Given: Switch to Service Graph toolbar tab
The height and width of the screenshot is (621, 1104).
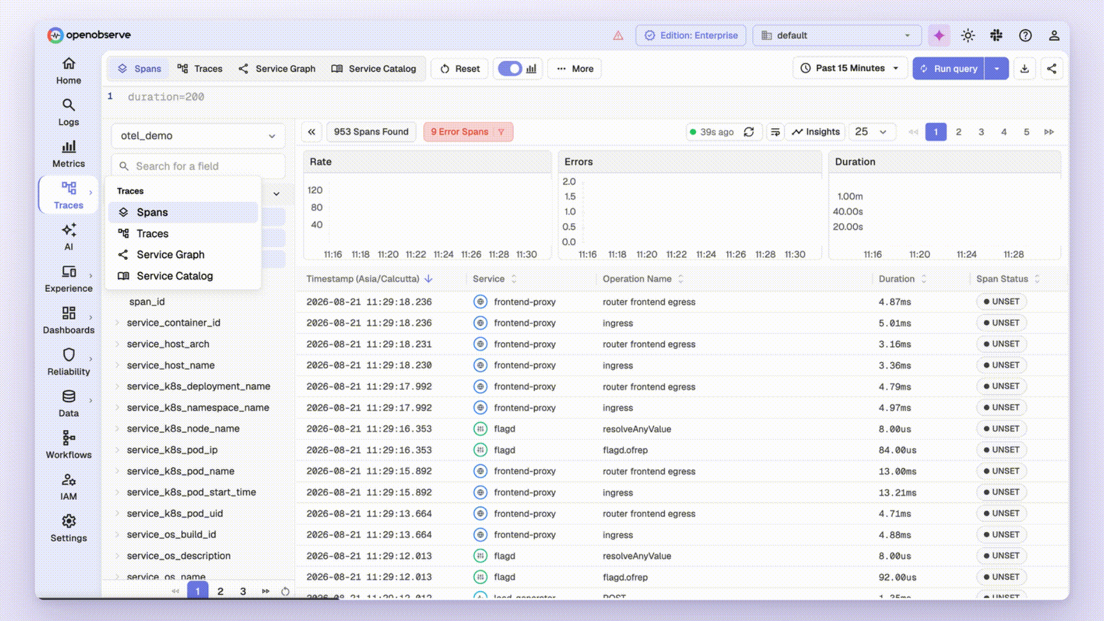Looking at the screenshot, I should [x=277, y=68].
